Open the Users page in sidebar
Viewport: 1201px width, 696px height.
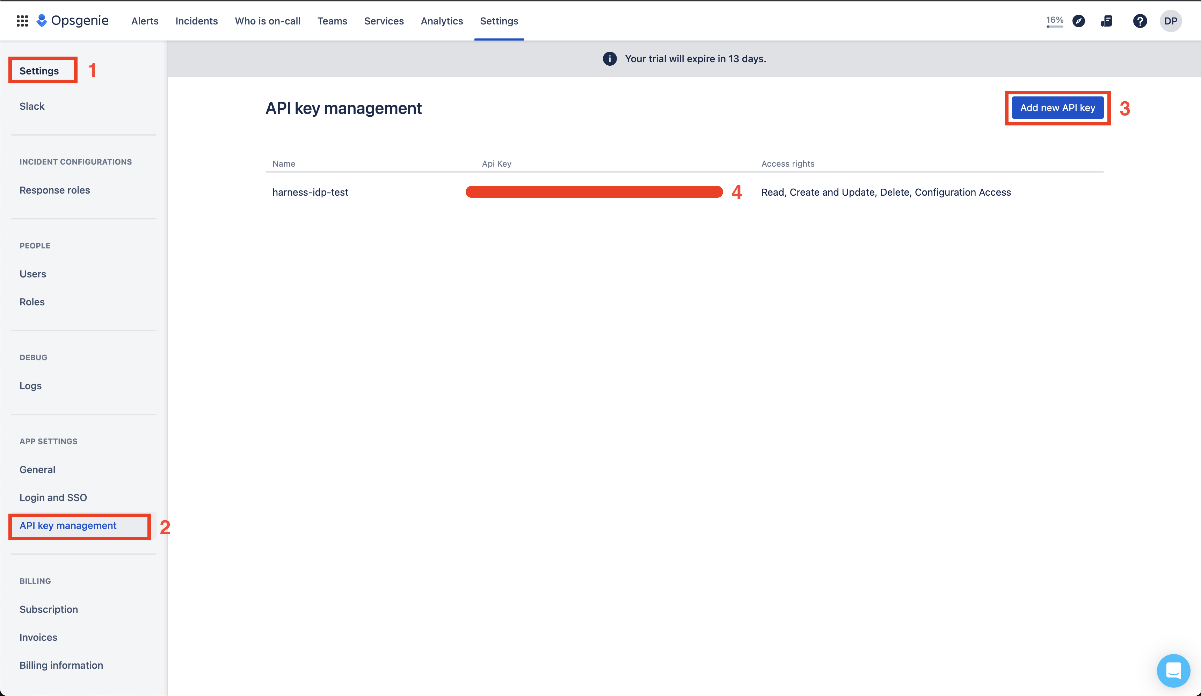[x=32, y=274]
